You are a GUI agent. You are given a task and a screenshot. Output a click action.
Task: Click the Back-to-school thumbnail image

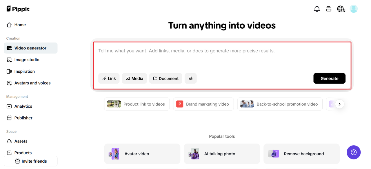point(247,104)
